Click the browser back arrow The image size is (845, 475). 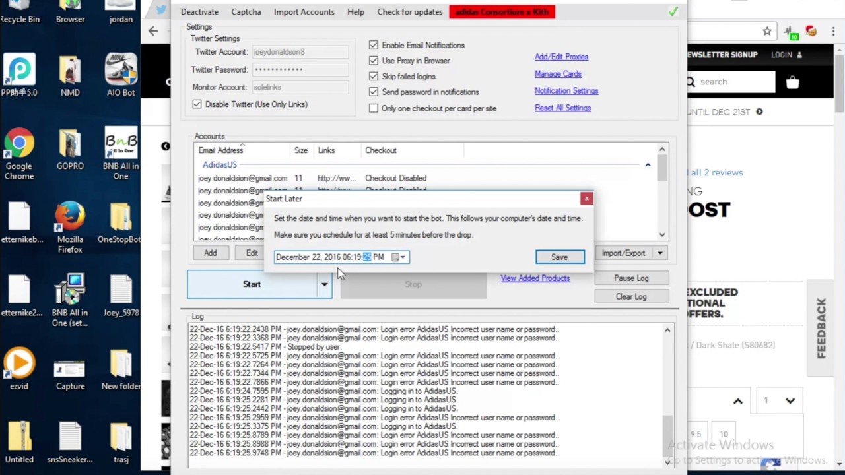[153, 31]
